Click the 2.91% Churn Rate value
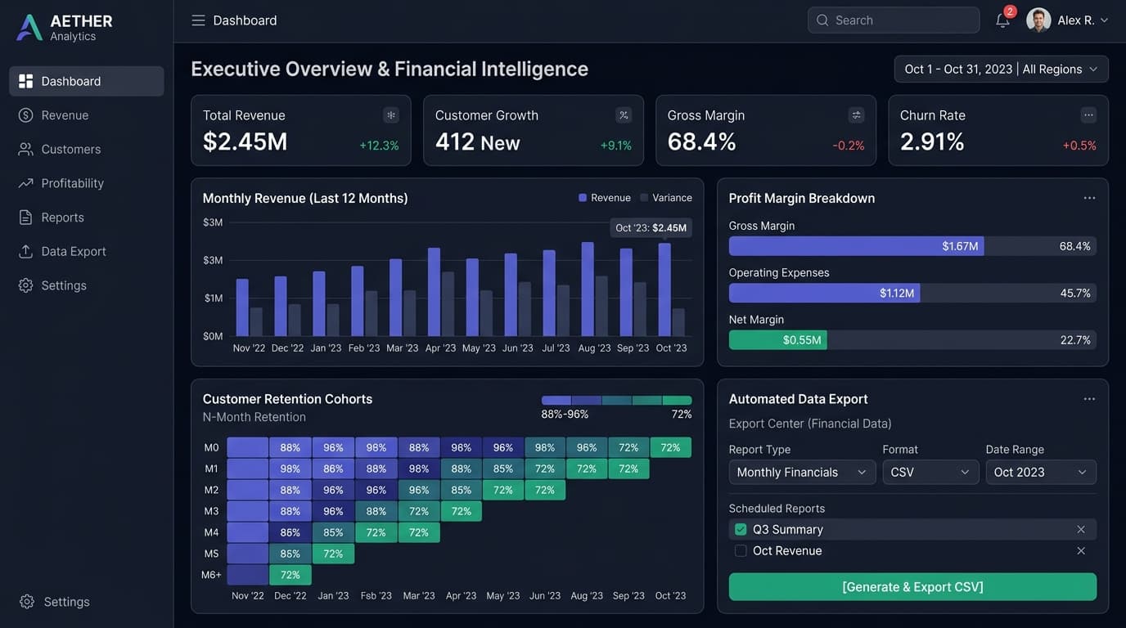This screenshot has height=628, width=1126. (x=932, y=142)
